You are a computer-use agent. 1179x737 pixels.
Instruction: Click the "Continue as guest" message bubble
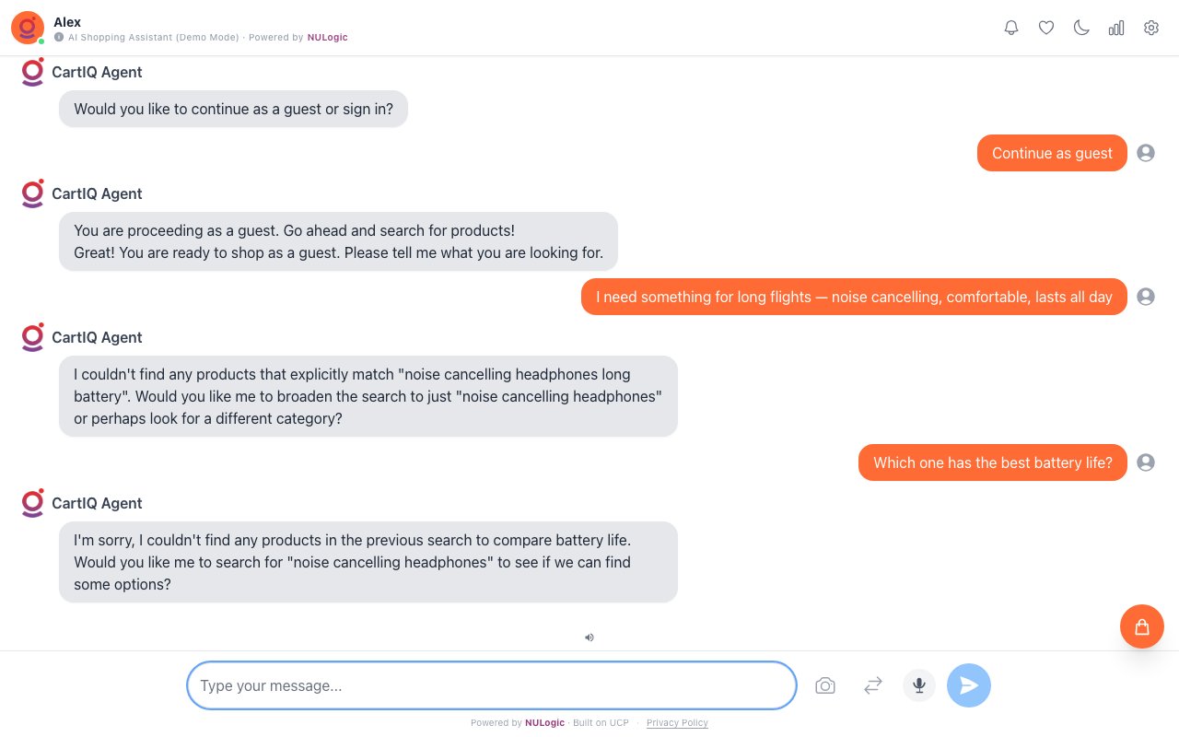pyautogui.click(x=1052, y=153)
